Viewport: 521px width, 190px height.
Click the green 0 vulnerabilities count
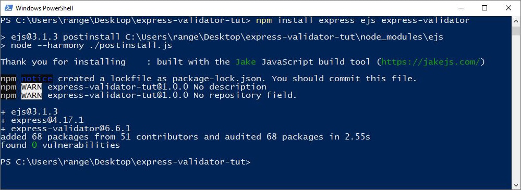click(34, 145)
